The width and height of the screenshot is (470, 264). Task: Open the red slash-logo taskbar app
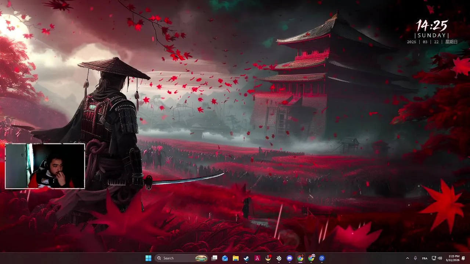(257, 258)
